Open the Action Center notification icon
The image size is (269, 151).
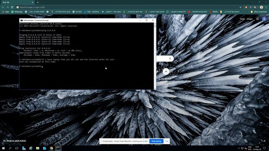point(264,148)
